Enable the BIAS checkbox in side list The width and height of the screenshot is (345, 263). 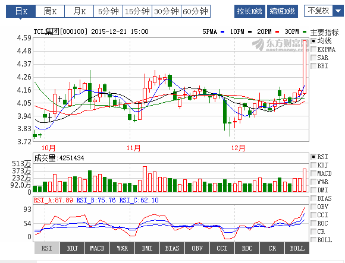coord(313,198)
